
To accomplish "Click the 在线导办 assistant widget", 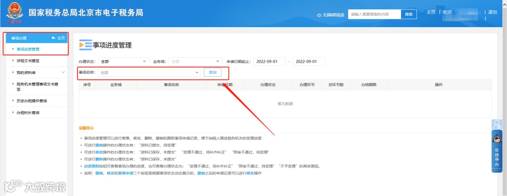I will point(497,151).
